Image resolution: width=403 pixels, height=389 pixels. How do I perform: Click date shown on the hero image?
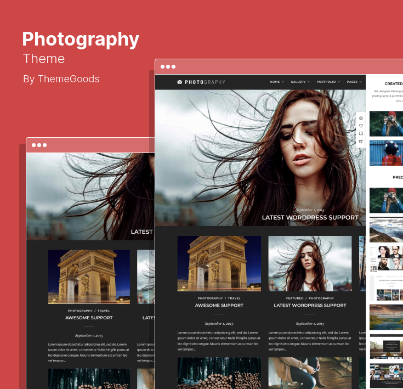tap(310, 210)
